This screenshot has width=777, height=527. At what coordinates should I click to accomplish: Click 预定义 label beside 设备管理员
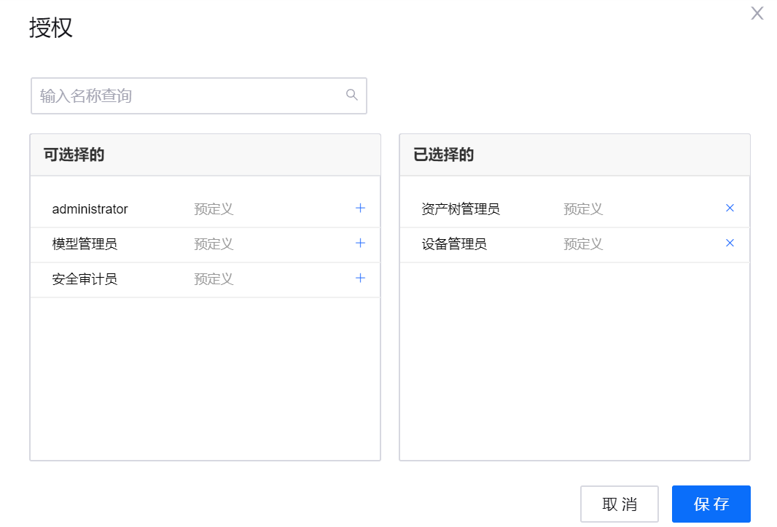pos(582,243)
